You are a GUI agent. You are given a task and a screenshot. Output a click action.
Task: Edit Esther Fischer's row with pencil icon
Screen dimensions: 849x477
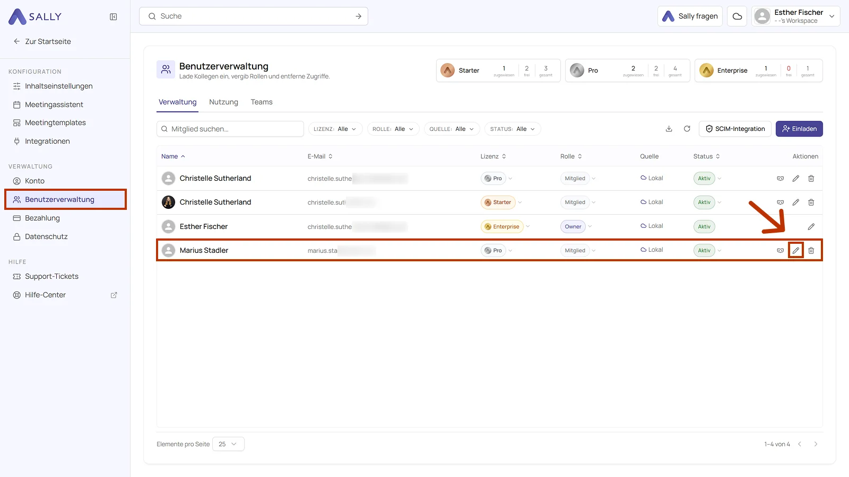[x=811, y=226]
